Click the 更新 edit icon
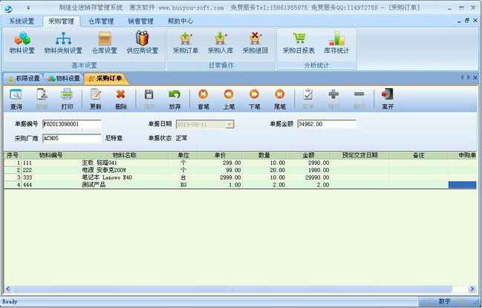Viewport: 482px width, 308px height. pos(96,99)
